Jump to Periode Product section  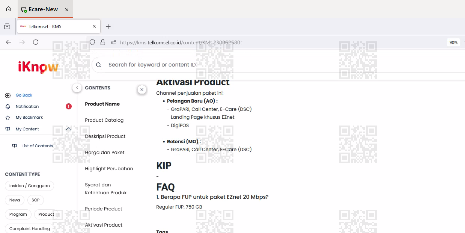[104, 209]
